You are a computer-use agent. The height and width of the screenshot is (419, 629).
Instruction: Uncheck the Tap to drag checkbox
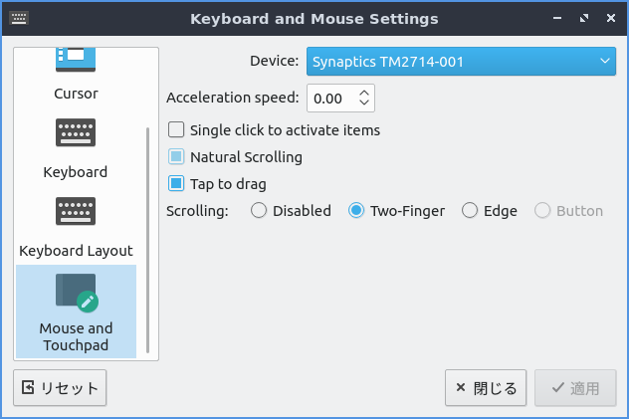click(x=176, y=183)
